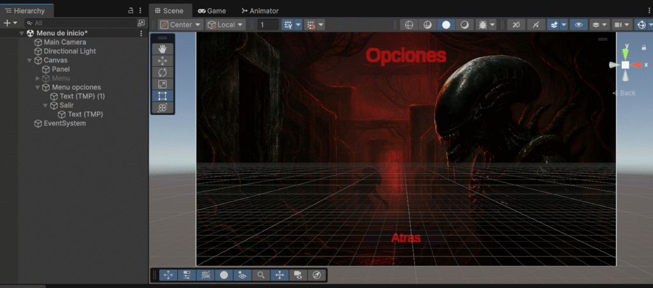653x288 pixels.
Task: Open the Center pivot mode dropdown
Action: pos(180,25)
